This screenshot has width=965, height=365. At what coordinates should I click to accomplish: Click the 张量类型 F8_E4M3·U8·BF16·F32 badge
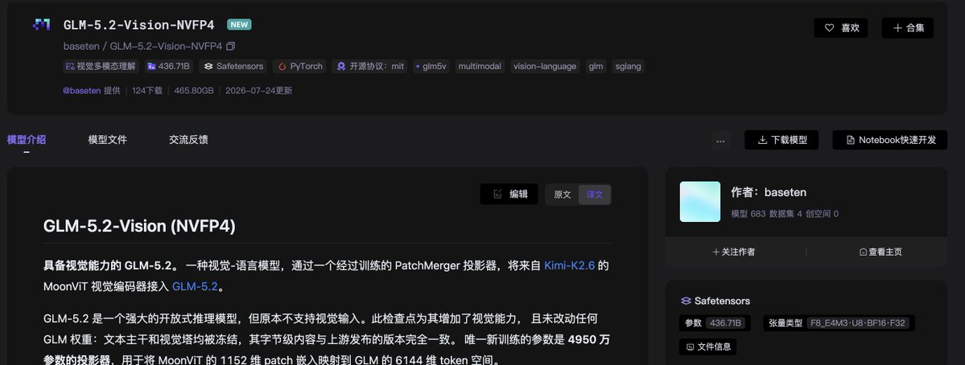(839, 323)
